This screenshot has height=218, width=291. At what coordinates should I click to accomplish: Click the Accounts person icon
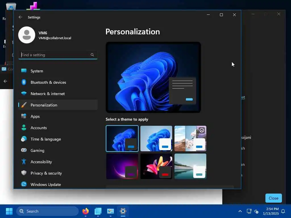(x=24, y=127)
